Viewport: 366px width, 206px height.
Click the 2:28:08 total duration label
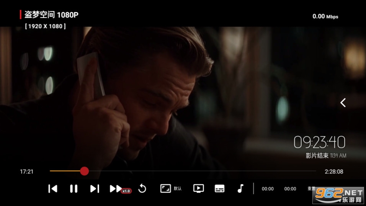tap(334, 172)
